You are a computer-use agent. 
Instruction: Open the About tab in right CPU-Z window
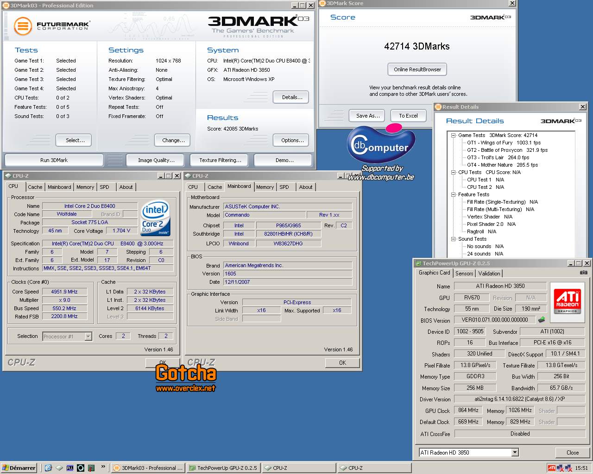(x=306, y=187)
